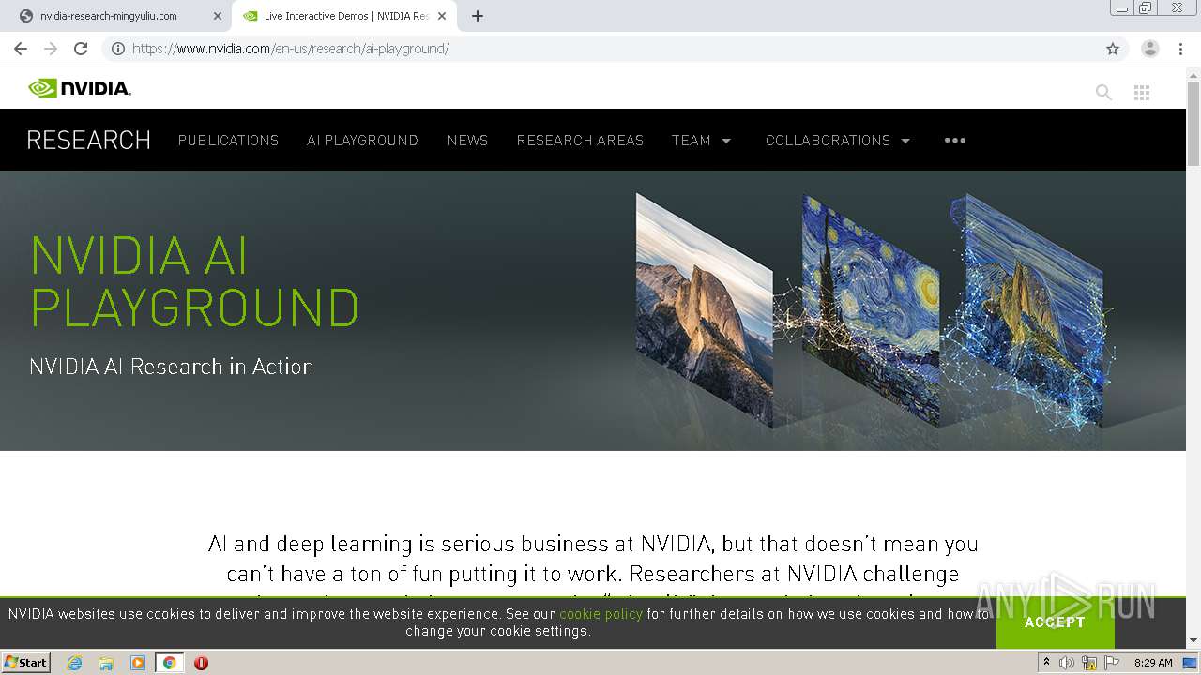Close the Live Interactive Demos tab
Image resolution: width=1201 pixels, height=675 pixels.
(442, 16)
